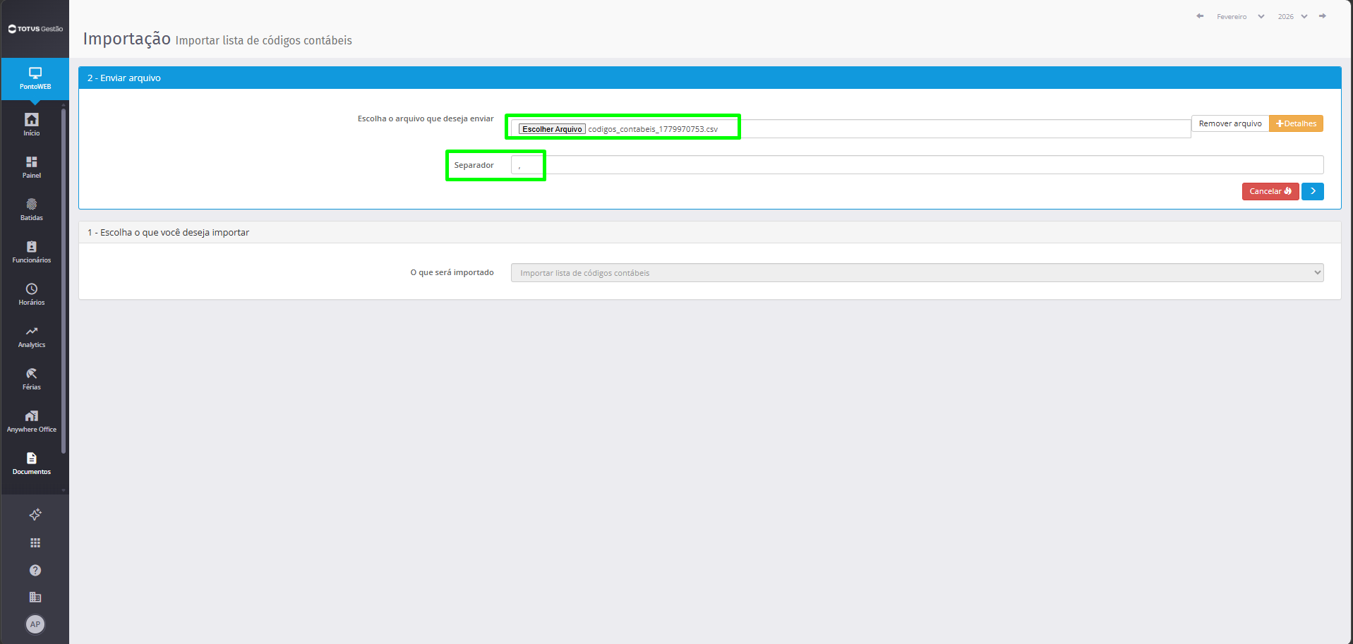Viewport: 1353px width, 644px height.
Task: Open the PontoWEB module
Action: (35, 78)
